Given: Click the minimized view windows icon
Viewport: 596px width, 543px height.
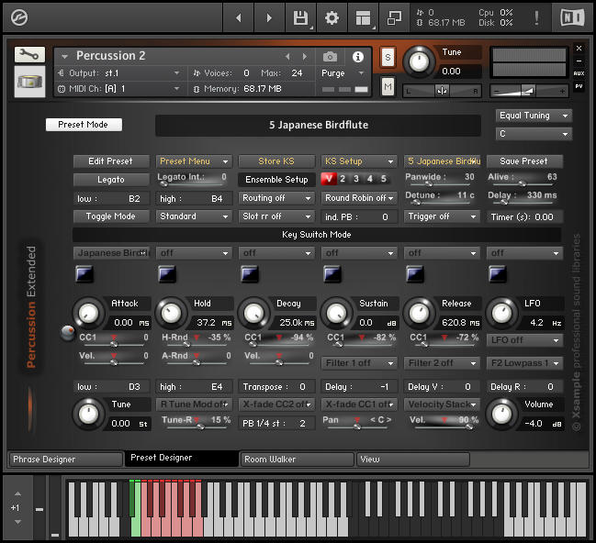Looking at the screenshot, I should (x=394, y=17).
